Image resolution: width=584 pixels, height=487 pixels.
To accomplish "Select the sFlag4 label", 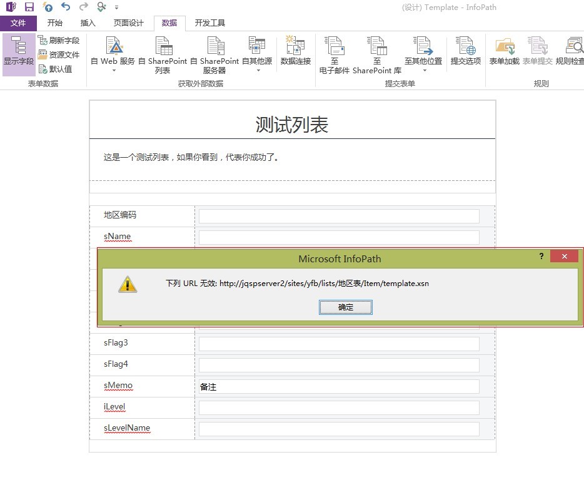I will pos(116,364).
